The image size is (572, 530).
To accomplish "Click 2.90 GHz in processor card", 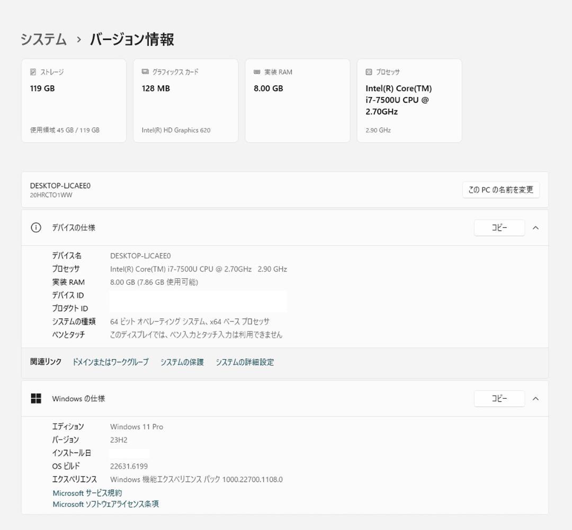I will coord(378,130).
